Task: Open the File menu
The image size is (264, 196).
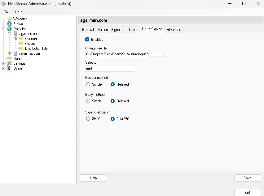Action: (6, 12)
